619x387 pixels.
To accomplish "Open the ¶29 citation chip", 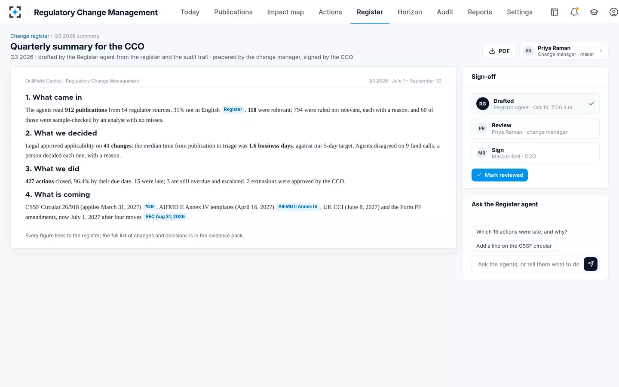I will coord(150,207).
